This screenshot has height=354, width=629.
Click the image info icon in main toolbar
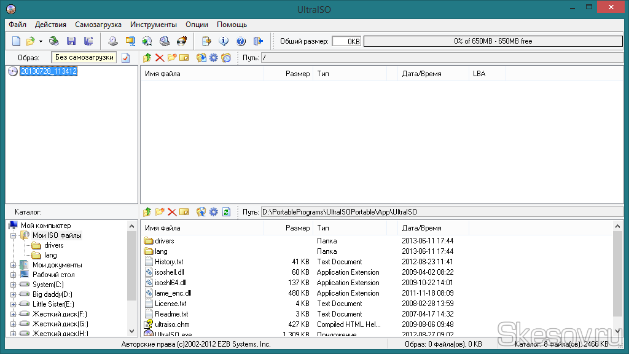(224, 41)
